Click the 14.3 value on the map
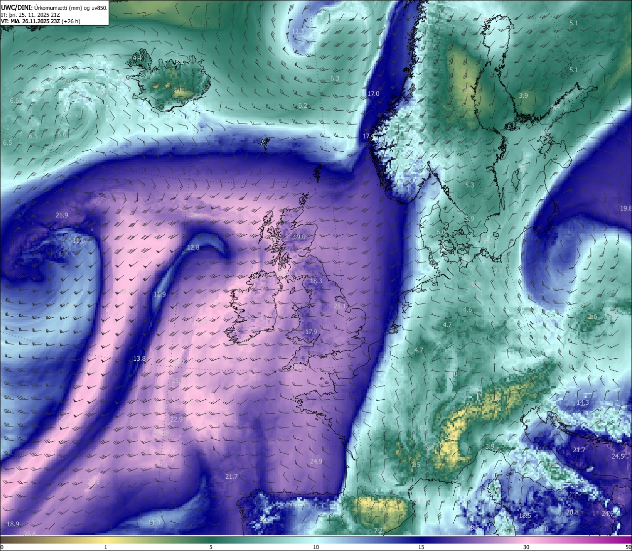This screenshot has height=551, width=632. click(x=583, y=402)
